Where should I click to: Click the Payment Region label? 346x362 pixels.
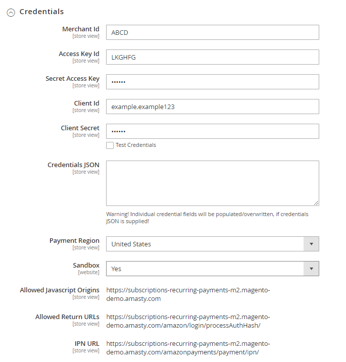pyautogui.click(x=74, y=241)
